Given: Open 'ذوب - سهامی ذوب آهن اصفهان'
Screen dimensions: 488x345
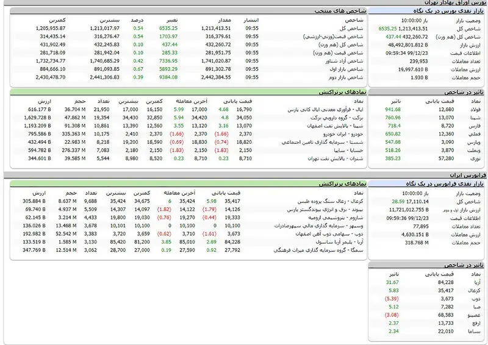Looking at the screenshot, I should 329,233.
